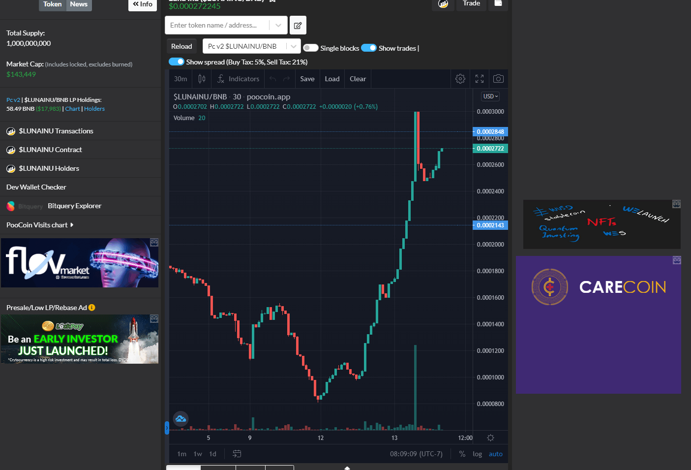Switch to the News tab

coord(79,4)
